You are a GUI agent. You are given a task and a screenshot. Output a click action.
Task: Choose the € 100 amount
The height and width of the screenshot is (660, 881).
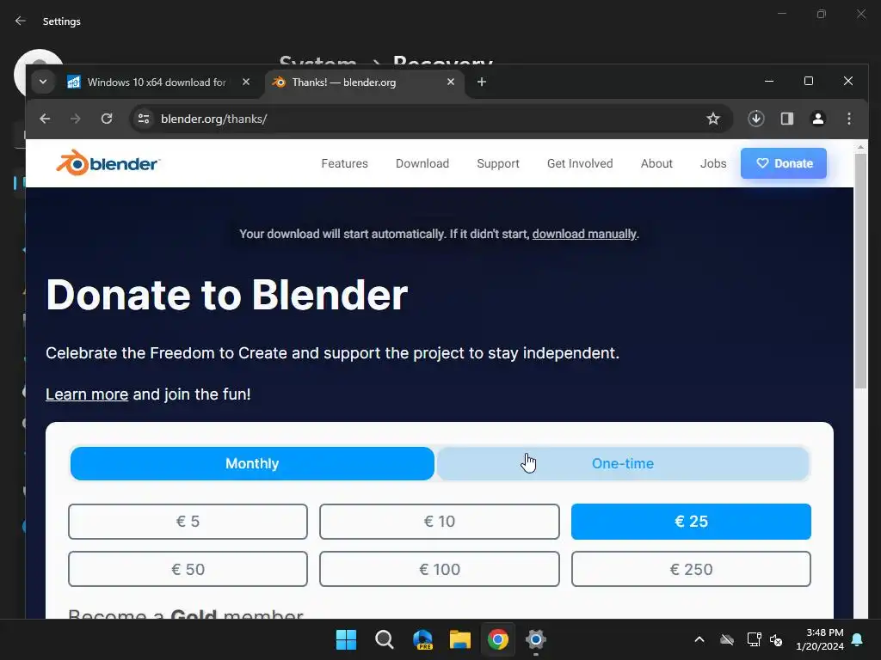click(440, 569)
